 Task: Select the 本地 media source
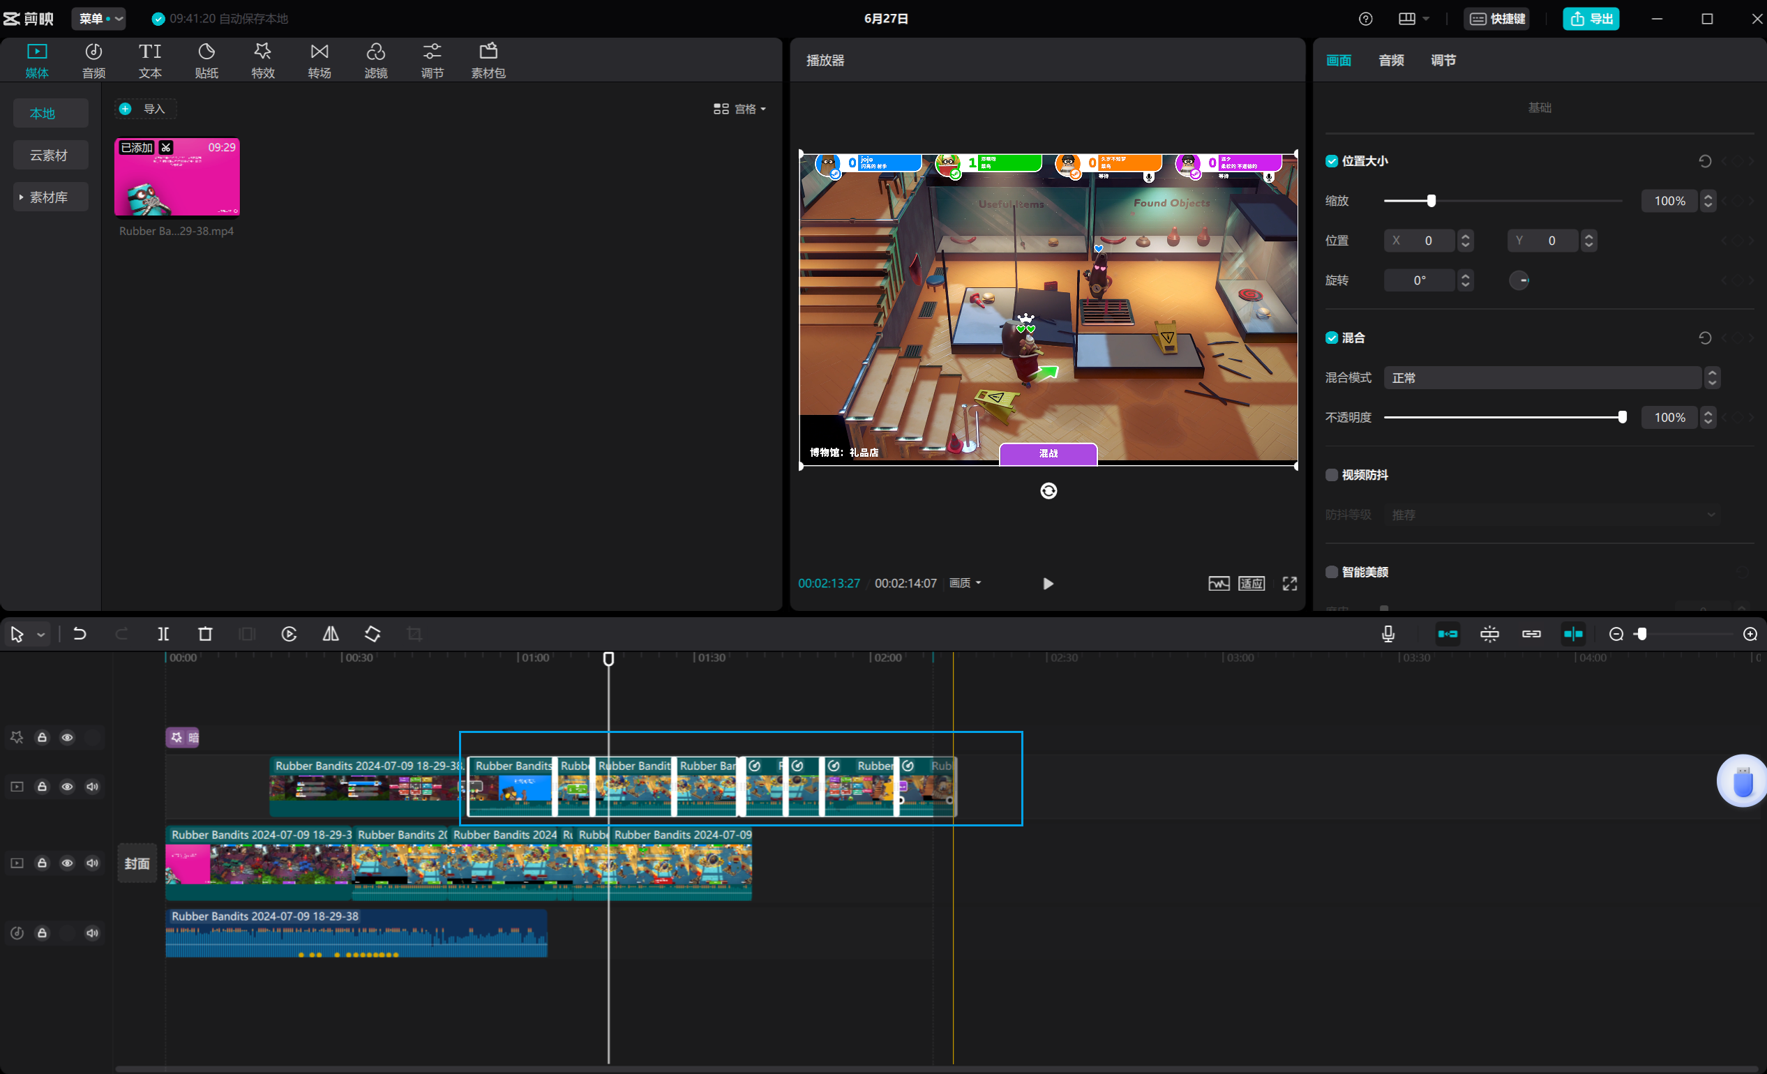coord(50,113)
